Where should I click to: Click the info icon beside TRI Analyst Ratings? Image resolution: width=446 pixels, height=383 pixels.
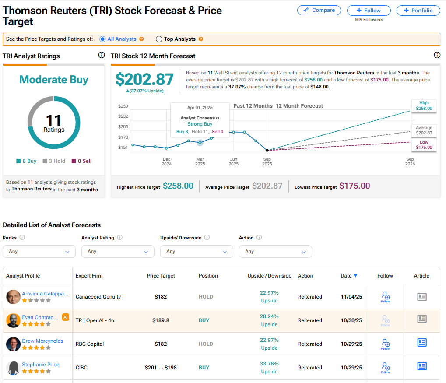102,55
